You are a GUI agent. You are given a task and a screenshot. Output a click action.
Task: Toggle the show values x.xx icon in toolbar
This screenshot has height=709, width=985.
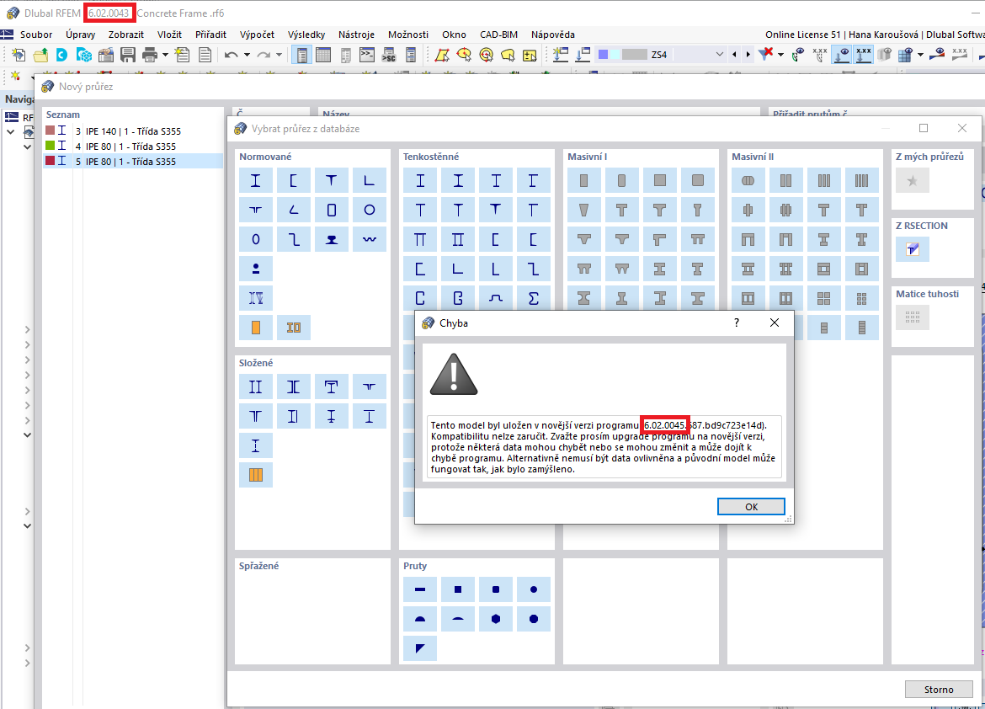[x=864, y=55]
